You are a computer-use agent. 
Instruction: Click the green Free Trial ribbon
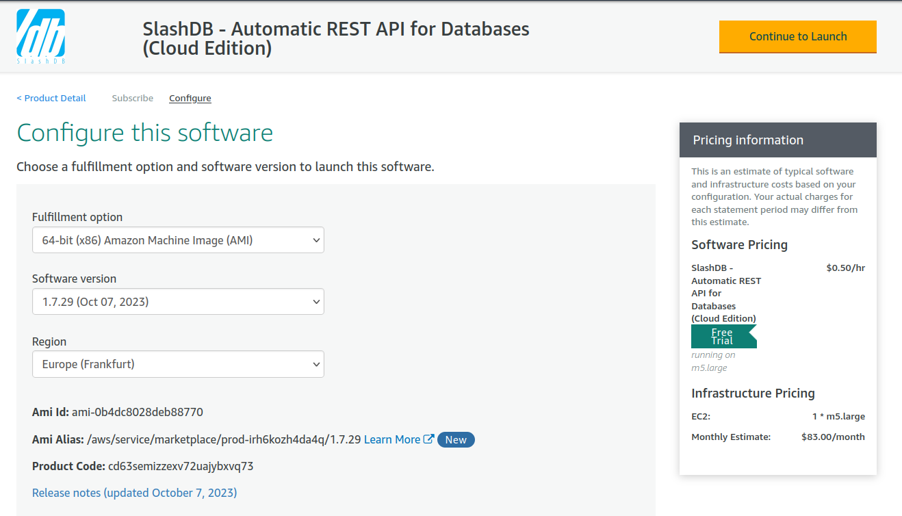(x=723, y=336)
